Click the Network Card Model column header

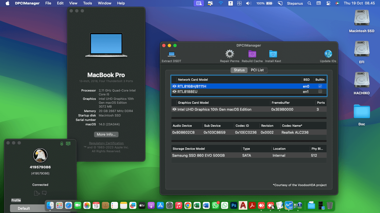point(193,80)
